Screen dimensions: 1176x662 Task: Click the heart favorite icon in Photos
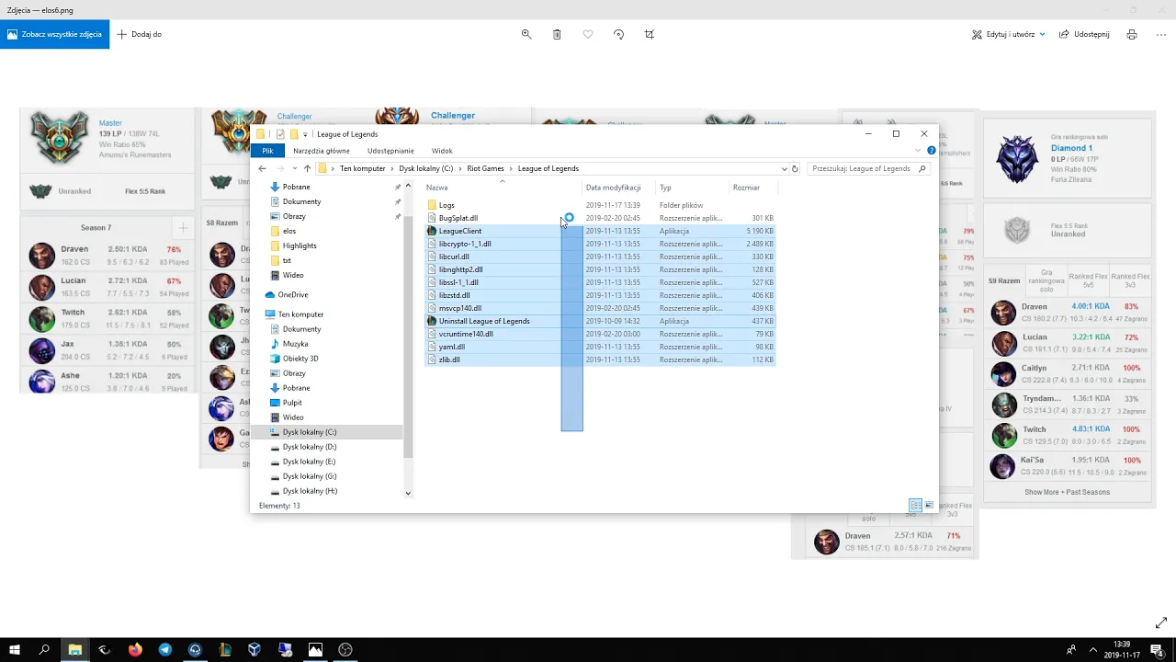point(588,34)
